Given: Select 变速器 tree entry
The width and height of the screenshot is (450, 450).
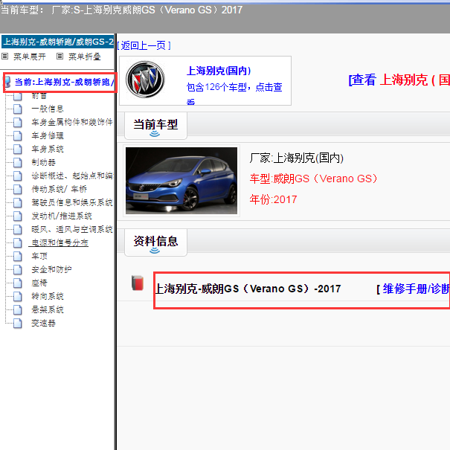Looking at the screenshot, I should (x=43, y=323).
